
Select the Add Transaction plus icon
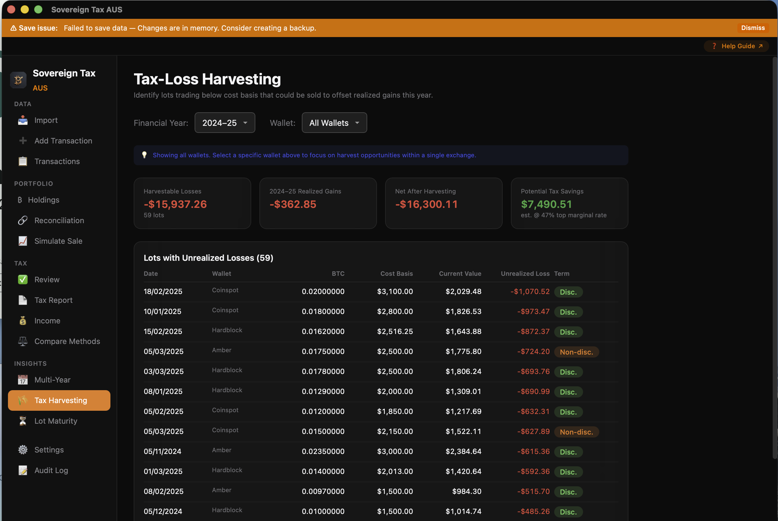pos(22,141)
